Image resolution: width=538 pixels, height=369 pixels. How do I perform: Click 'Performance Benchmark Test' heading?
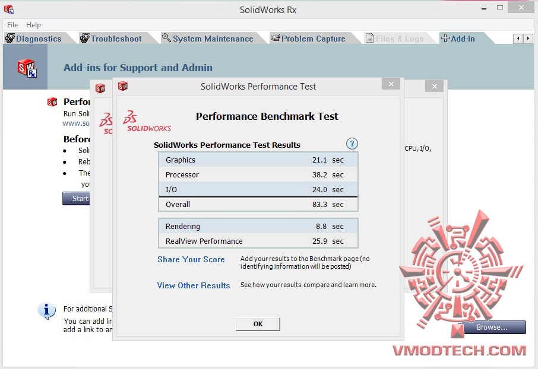pyautogui.click(x=267, y=116)
